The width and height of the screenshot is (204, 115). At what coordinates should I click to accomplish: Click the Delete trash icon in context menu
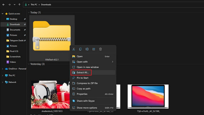tap(100, 49)
